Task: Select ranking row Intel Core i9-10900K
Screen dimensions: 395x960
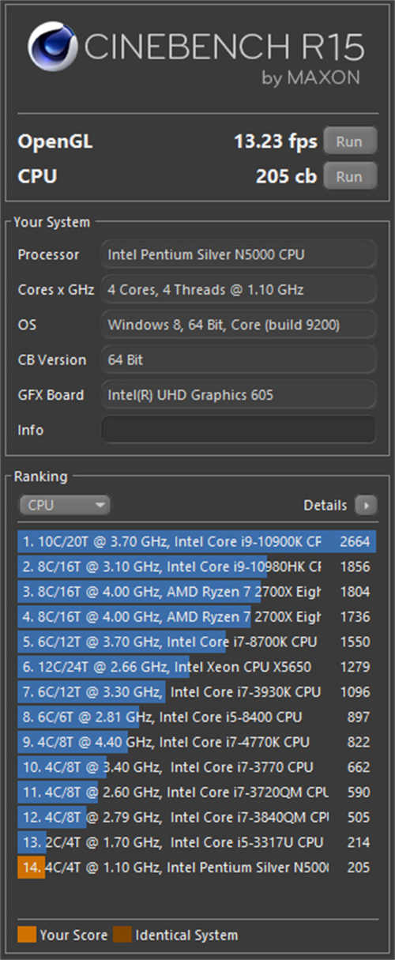Action: tap(197, 541)
